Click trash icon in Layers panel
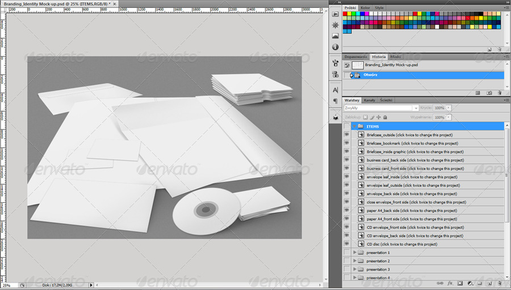The image size is (511, 290). [499, 283]
